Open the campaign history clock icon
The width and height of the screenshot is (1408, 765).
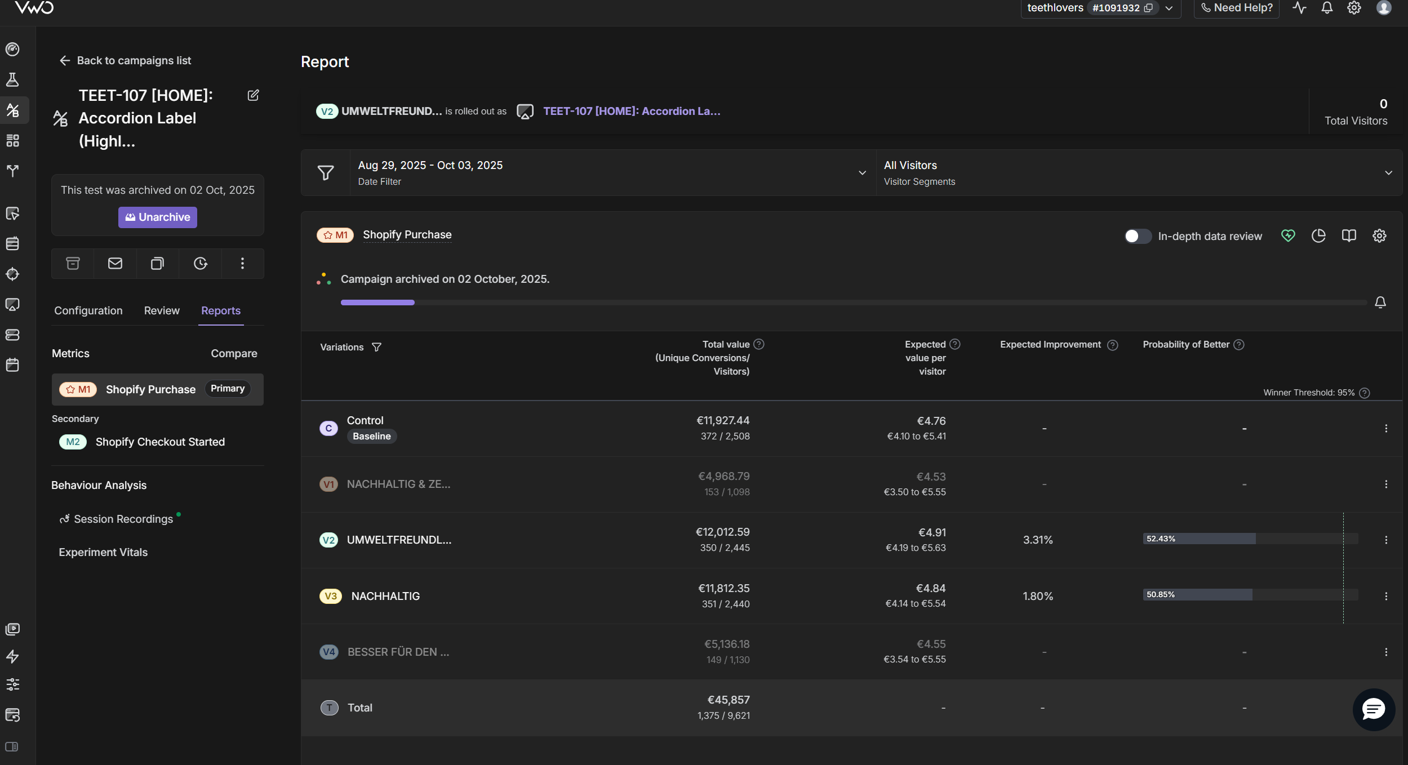pos(200,263)
